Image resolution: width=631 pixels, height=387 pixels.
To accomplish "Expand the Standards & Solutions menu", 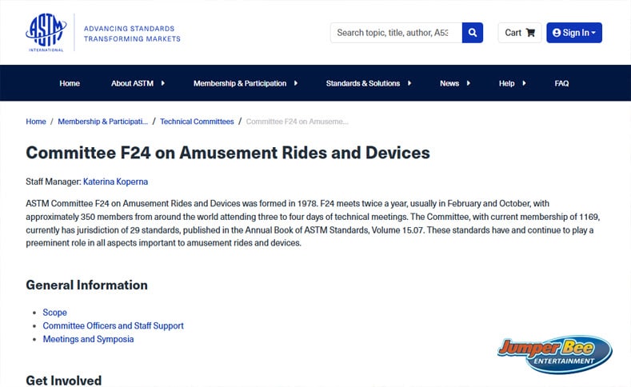I will point(368,83).
